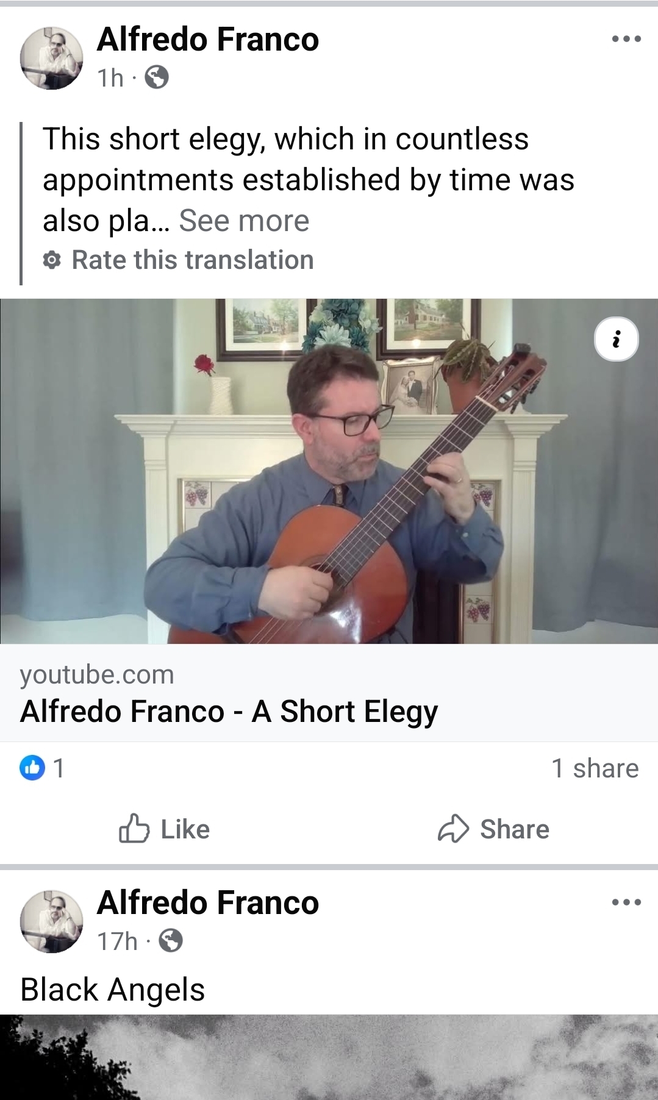Screen dimensions: 658x1100
Task: Tap the blue like reaction icon
Action: (x=32, y=768)
